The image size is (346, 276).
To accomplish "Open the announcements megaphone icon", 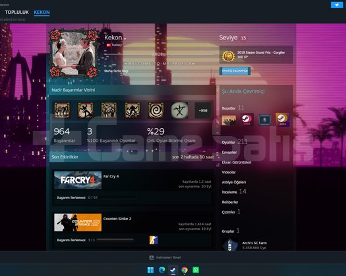I will [x=337, y=5].
